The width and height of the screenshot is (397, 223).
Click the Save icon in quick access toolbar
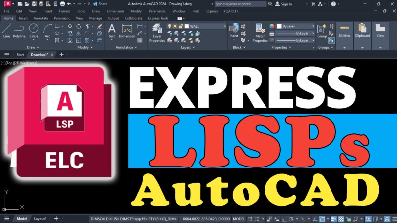click(x=34, y=4)
